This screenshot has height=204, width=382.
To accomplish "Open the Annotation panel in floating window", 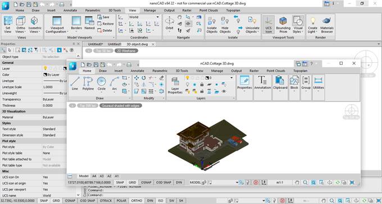I will click(x=262, y=84).
